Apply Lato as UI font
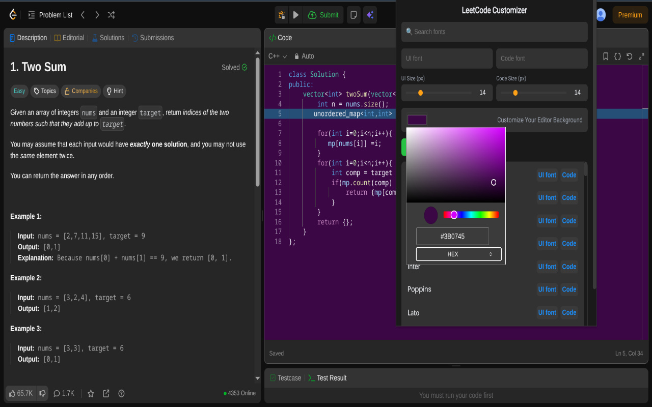This screenshot has width=652, height=407. click(547, 312)
